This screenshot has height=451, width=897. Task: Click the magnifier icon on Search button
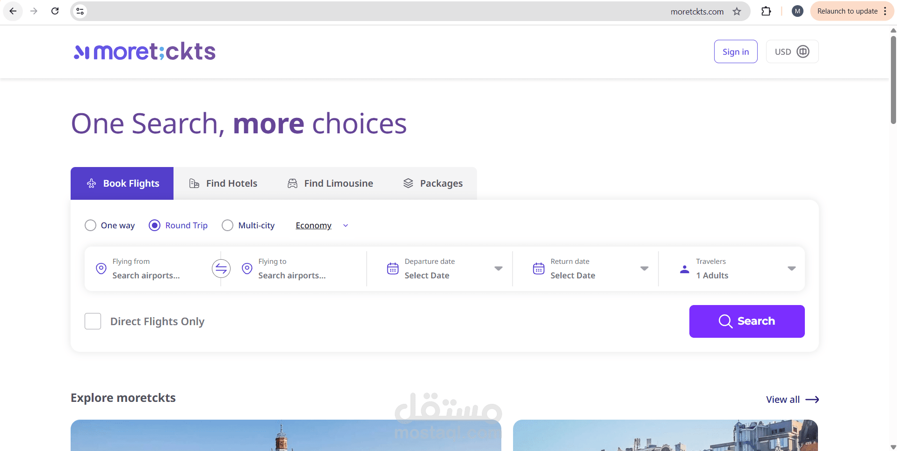coord(725,321)
